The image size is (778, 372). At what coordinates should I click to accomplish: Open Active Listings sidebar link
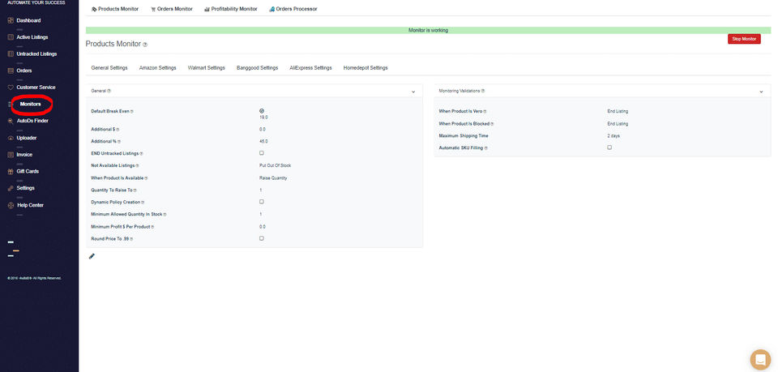[x=32, y=37]
